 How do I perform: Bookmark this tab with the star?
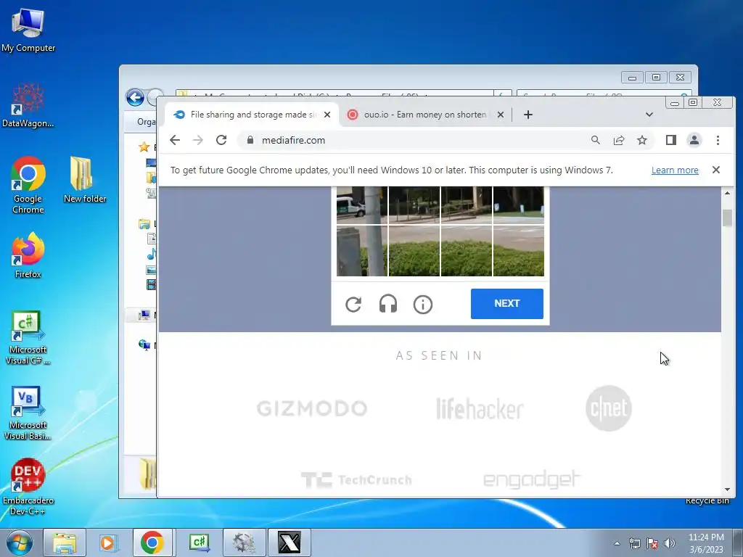click(642, 140)
